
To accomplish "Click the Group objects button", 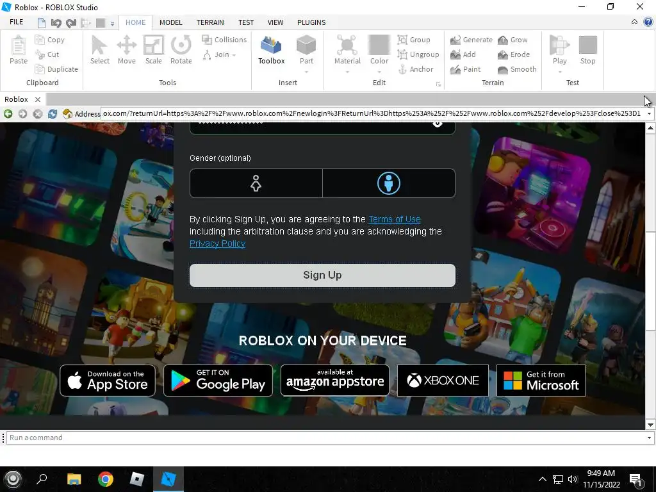I will (x=414, y=40).
